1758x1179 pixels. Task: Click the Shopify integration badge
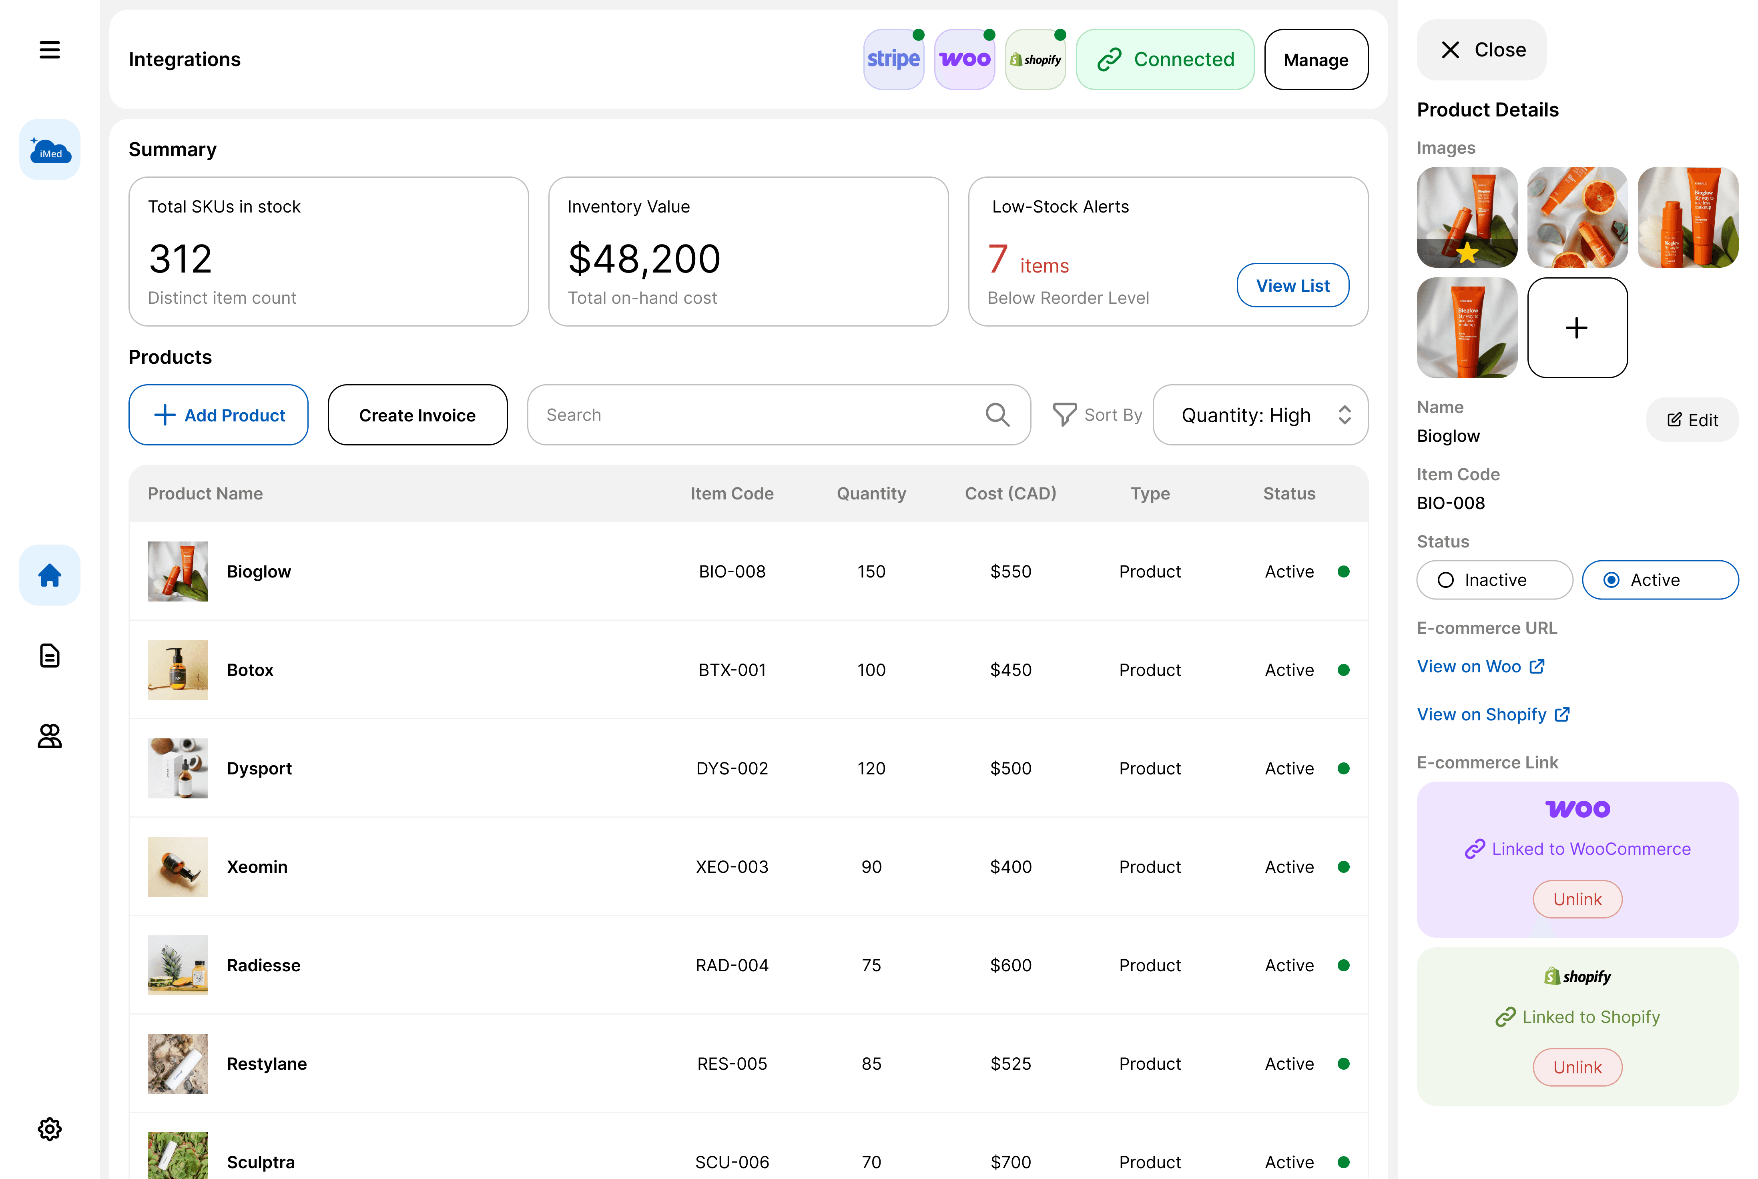[x=1036, y=59]
